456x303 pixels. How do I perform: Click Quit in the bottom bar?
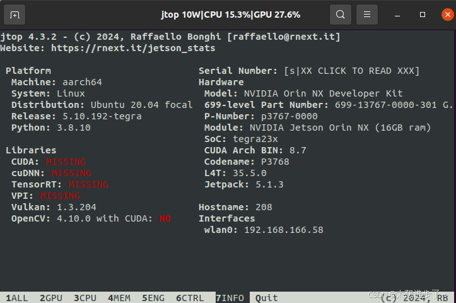point(267,298)
